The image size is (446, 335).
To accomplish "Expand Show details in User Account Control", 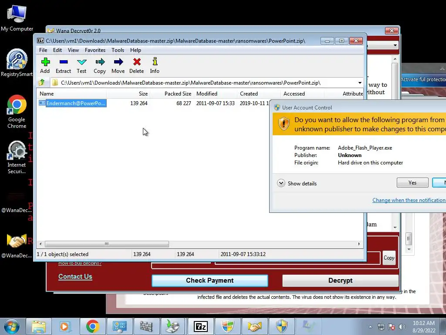I will (x=297, y=183).
